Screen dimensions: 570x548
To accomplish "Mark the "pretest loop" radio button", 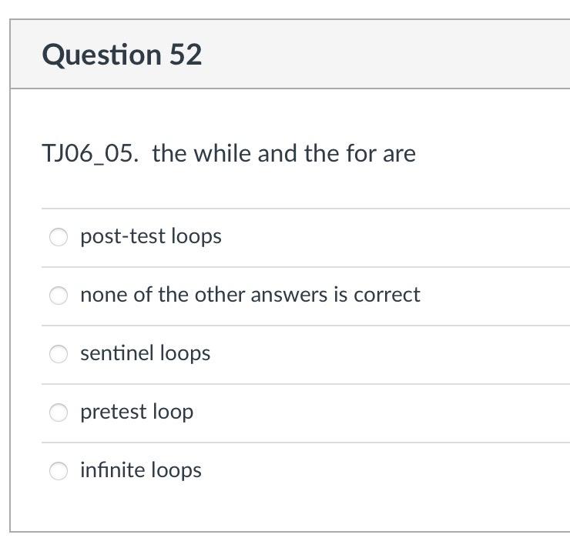I will pos(59,413).
